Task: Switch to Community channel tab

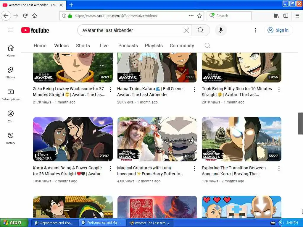Action: (x=182, y=46)
